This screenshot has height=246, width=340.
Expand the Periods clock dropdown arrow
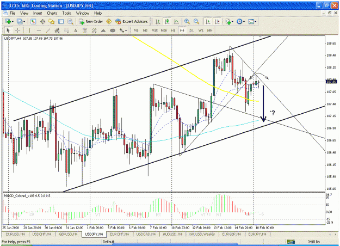click(x=244, y=22)
